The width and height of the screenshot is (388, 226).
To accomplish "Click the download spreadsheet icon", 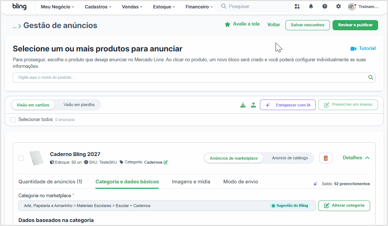I will 243,105.
